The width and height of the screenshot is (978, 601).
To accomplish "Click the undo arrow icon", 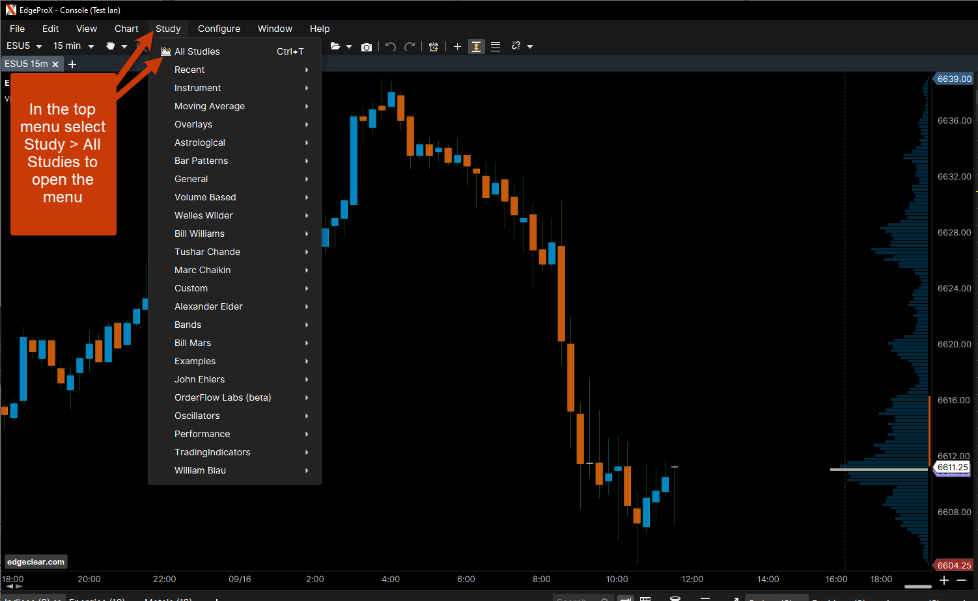I will pos(391,47).
